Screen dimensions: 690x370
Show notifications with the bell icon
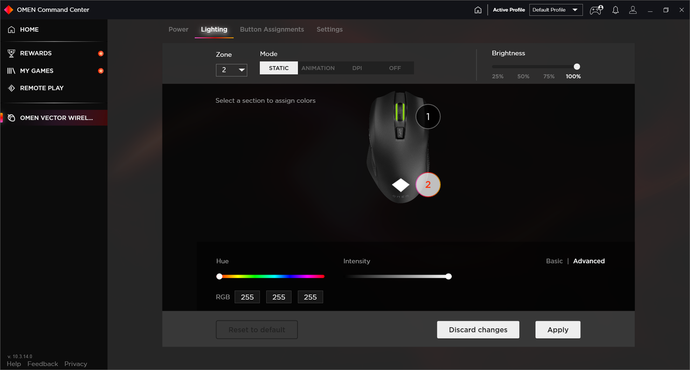(615, 10)
